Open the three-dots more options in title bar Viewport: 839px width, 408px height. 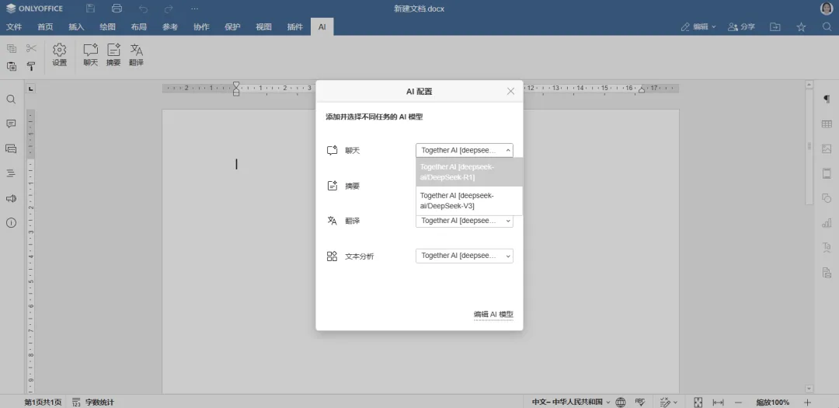point(195,9)
